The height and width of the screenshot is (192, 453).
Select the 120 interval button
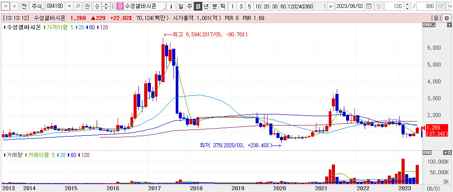coord(291,6)
